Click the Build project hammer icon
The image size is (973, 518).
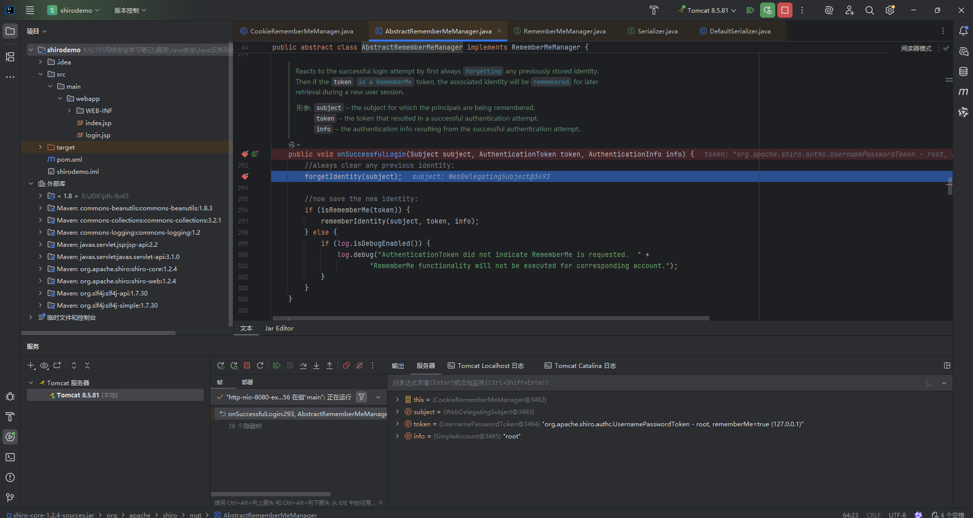pyautogui.click(x=654, y=10)
